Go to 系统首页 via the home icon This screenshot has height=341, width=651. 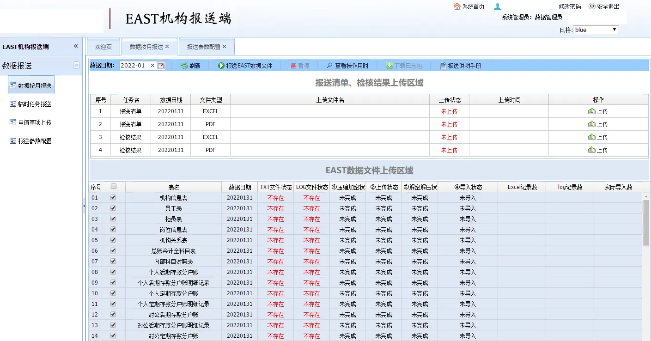pos(457,6)
